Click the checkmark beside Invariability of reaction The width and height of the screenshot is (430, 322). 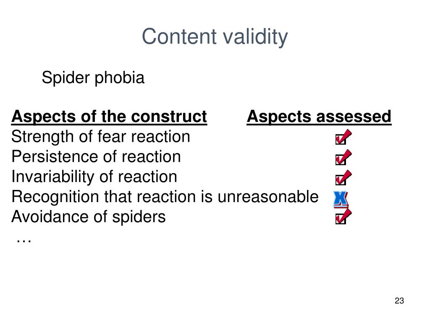click(x=343, y=177)
